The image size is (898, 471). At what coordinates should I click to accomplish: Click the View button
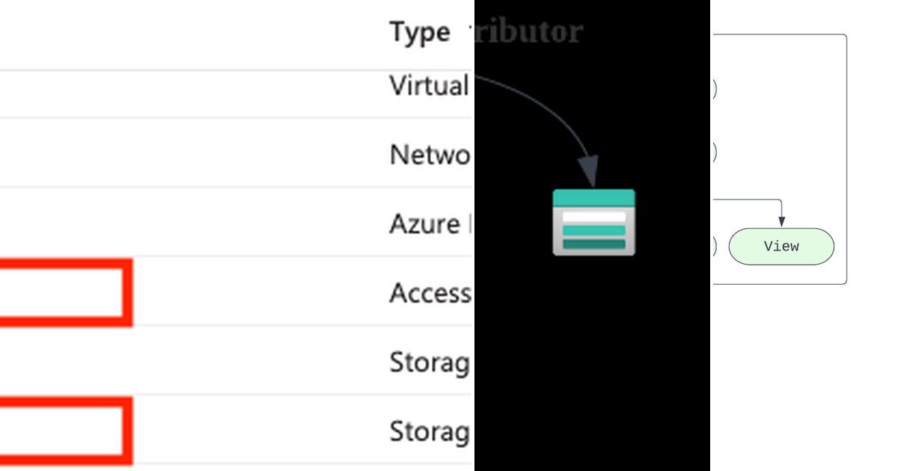click(x=781, y=246)
